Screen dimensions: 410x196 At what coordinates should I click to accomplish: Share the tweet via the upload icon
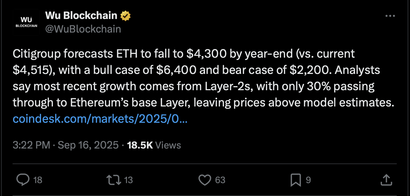click(386, 180)
